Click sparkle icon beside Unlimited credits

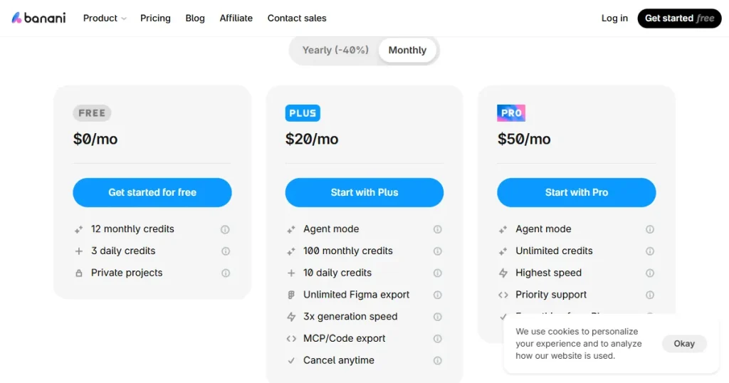[503, 251]
